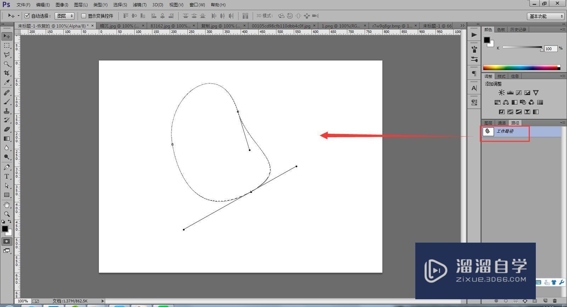This screenshot has width=567, height=307.
Task: Select the Polygonal Lasso tool
Action: click(7, 55)
